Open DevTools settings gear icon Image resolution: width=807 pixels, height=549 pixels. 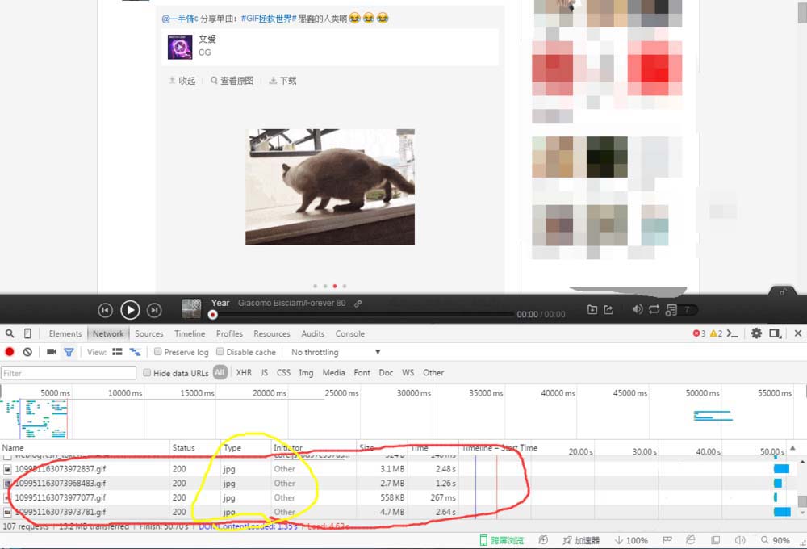tap(756, 333)
